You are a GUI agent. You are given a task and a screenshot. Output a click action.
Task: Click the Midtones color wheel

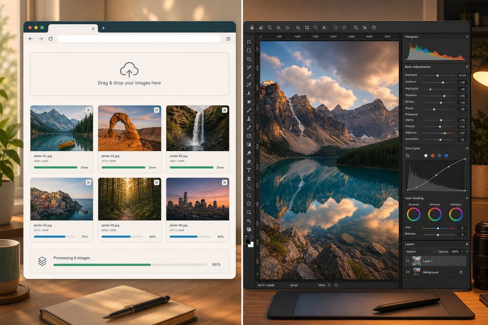[x=435, y=214]
